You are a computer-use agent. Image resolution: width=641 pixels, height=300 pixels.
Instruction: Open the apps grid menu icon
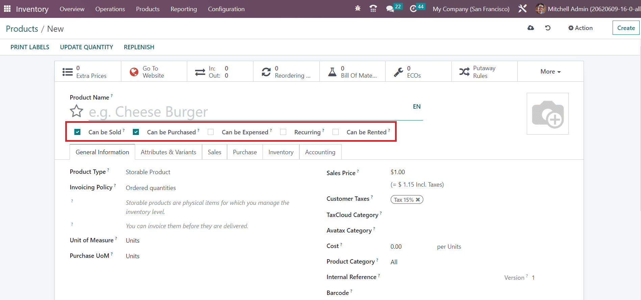click(7, 9)
